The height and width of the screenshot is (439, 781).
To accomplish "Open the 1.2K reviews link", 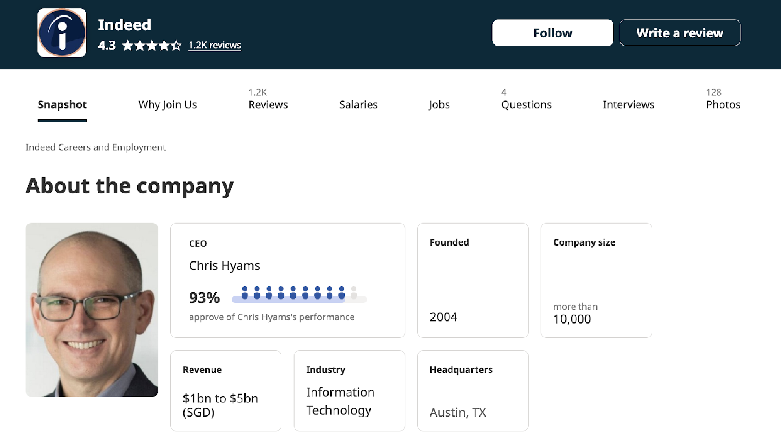I will point(215,45).
